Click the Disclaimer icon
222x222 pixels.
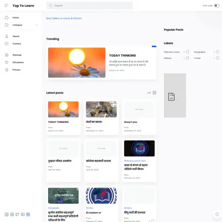[7, 62]
